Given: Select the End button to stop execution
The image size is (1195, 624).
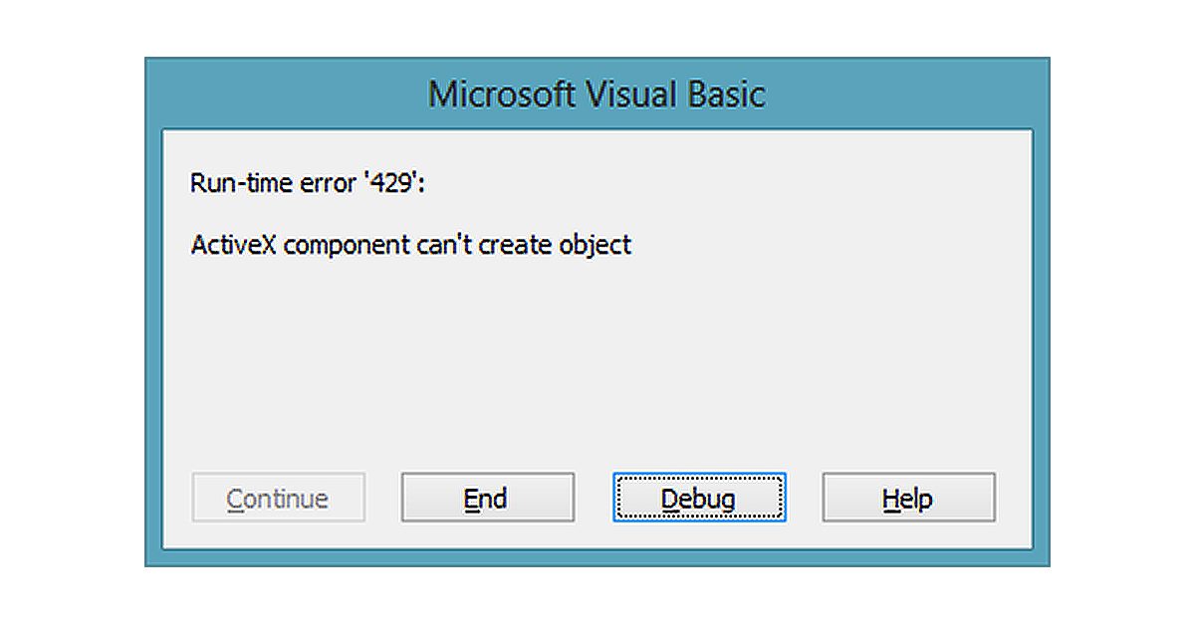Looking at the screenshot, I should [x=487, y=497].
